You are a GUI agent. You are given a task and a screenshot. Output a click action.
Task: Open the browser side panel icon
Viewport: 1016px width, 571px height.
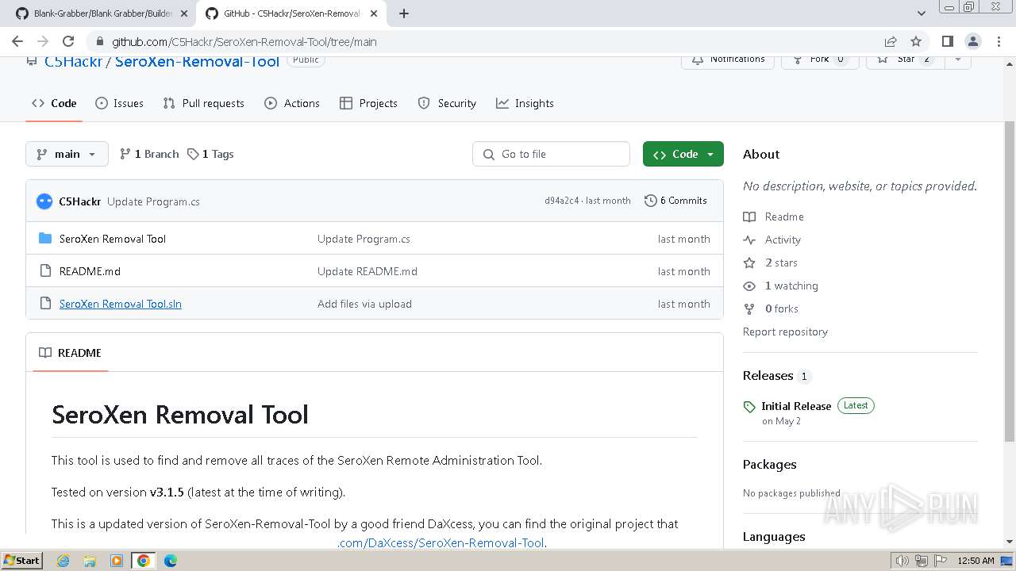pyautogui.click(x=947, y=41)
